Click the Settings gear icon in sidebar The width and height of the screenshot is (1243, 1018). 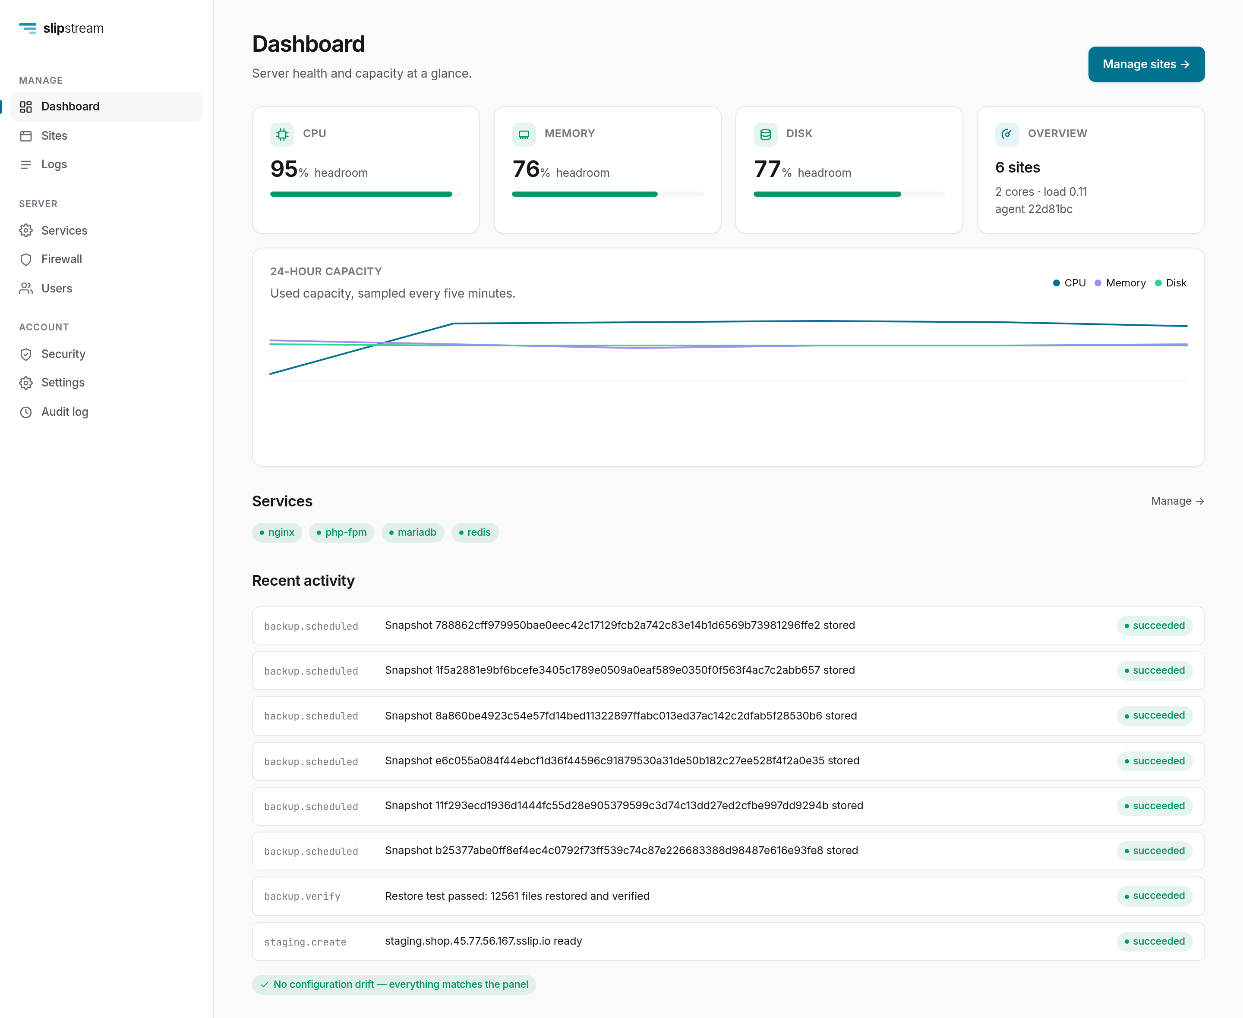pos(26,383)
